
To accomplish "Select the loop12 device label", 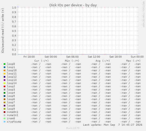I will click(12, 77).
